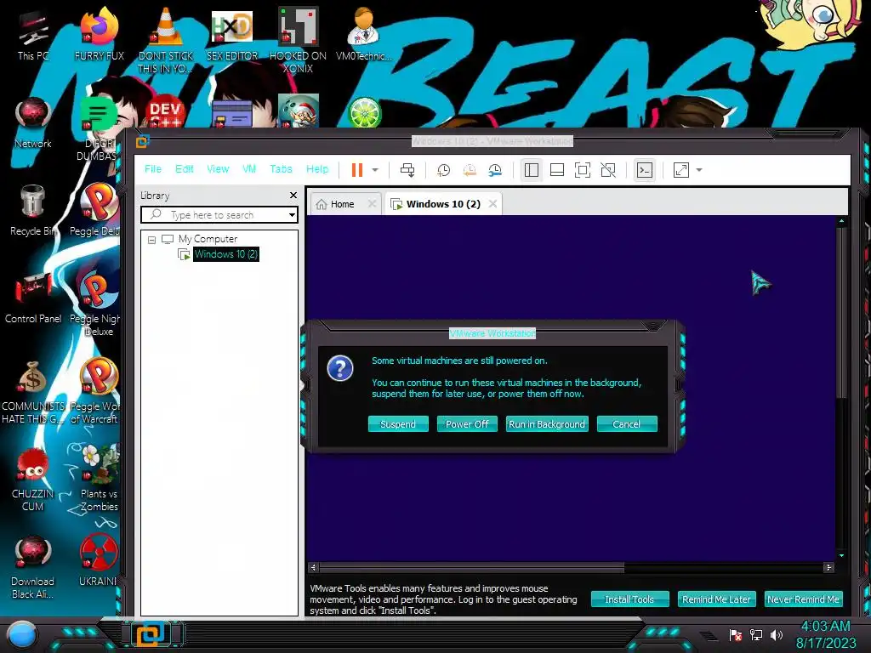This screenshot has height=653, width=871.
Task: Click Remind Me Later
Action: pyautogui.click(x=716, y=599)
